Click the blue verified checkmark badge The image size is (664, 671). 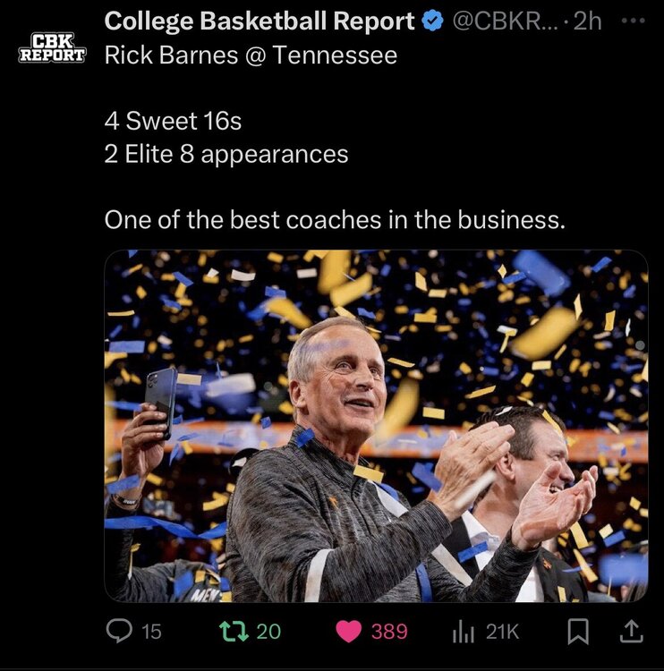coord(433,21)
